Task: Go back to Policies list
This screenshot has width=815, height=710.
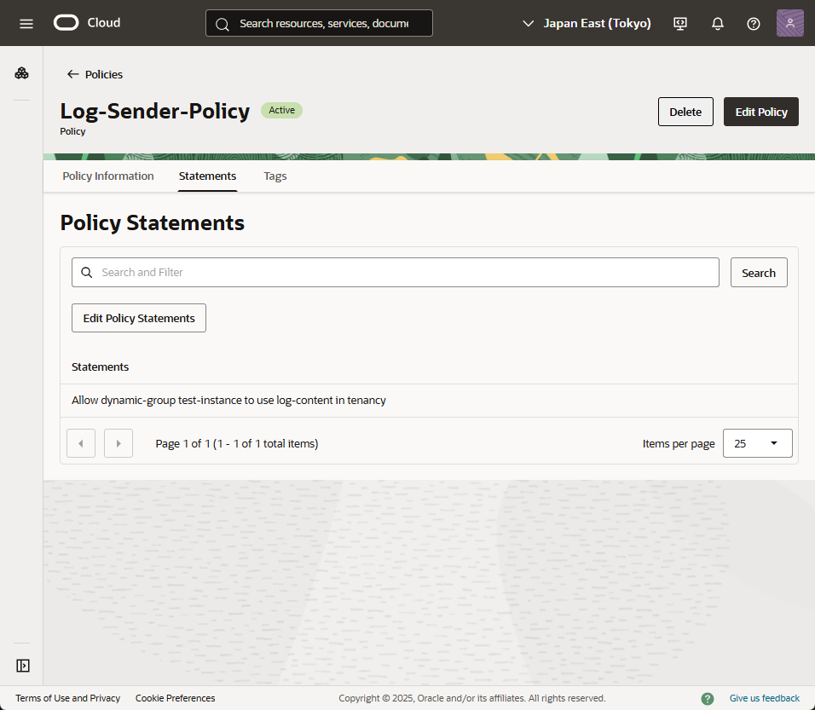Action: coord(95,74)
